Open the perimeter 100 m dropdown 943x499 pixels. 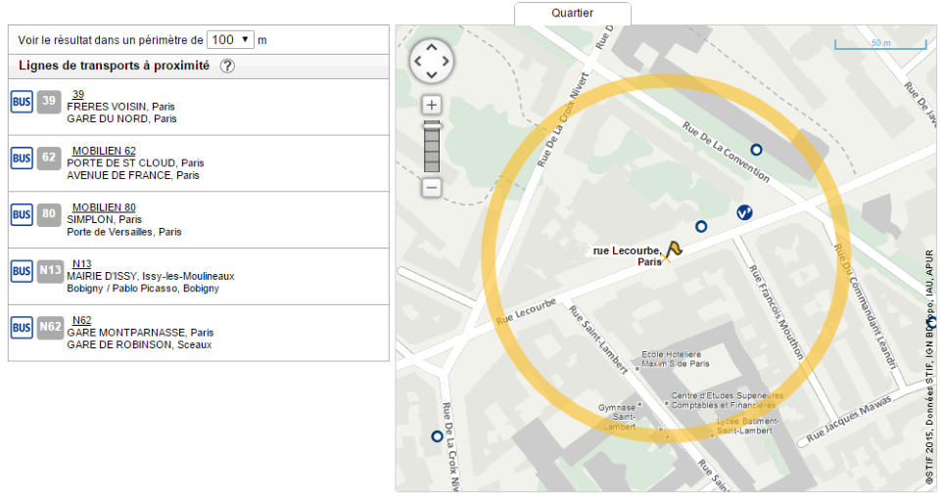231,40
